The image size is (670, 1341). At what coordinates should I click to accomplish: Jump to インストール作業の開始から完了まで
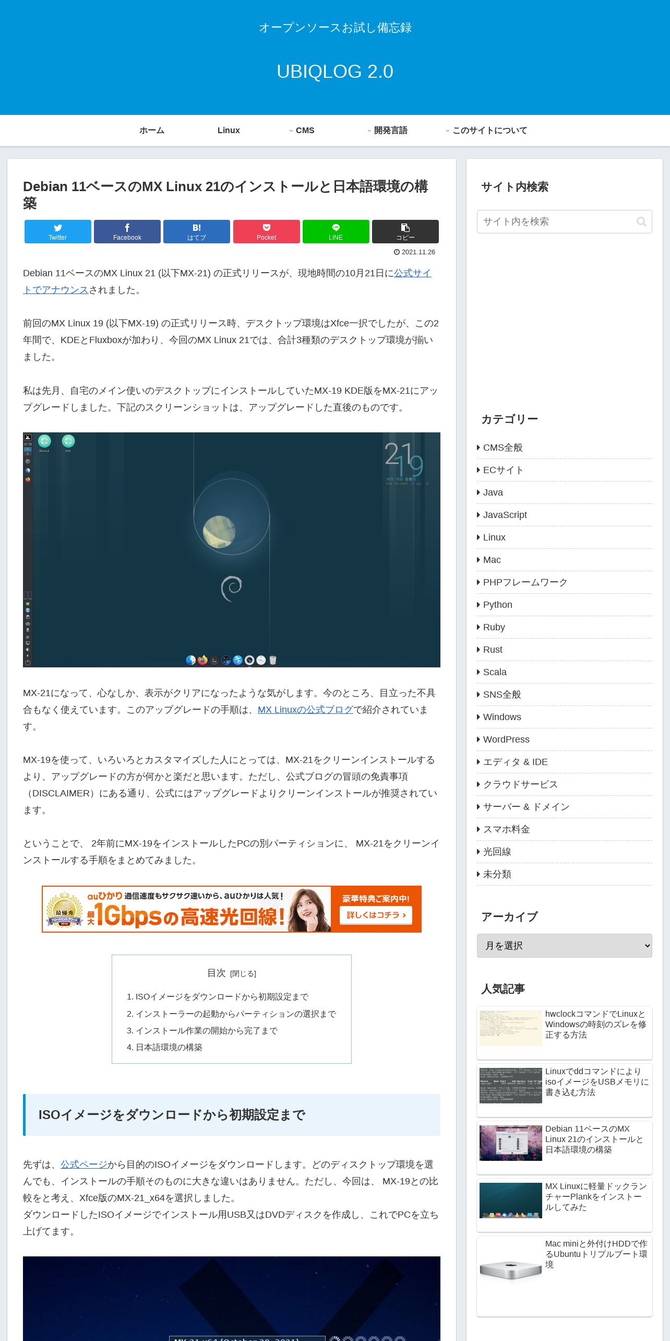pyautogui.click(x=207, y=1030)
